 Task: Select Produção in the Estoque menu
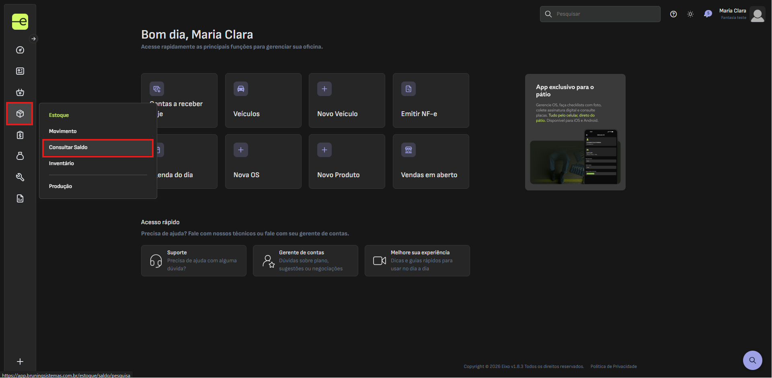point(98,186)
